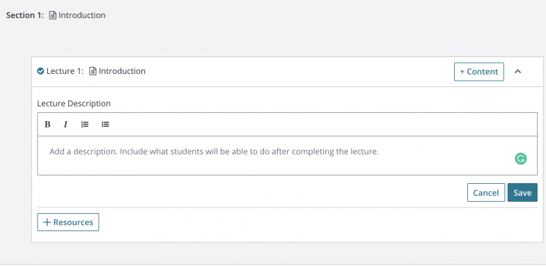The height and width of the screenshot is (266, 546).
Task: Toggle bold formatting in the description editor
Action: [x=47, y=124]
